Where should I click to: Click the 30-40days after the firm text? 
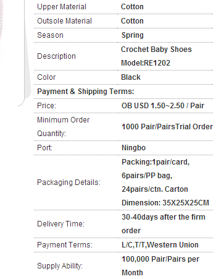pos(164,217)
